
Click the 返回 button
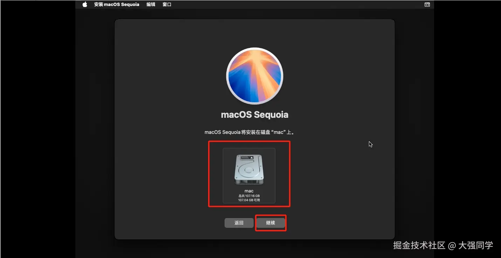[239, 223]
